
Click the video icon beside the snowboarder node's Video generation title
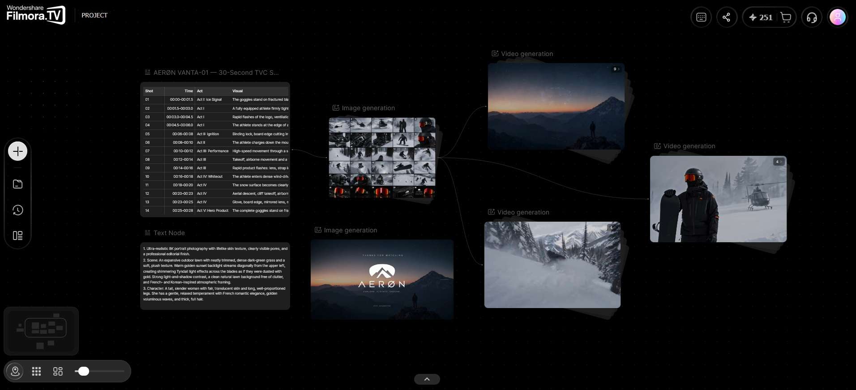coord(657,146)
